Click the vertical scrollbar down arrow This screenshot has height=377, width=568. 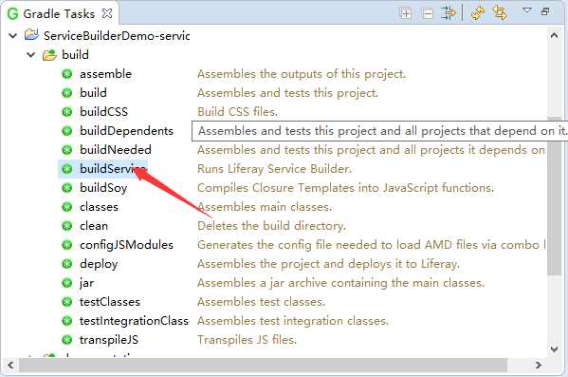[x=554, y=349]
